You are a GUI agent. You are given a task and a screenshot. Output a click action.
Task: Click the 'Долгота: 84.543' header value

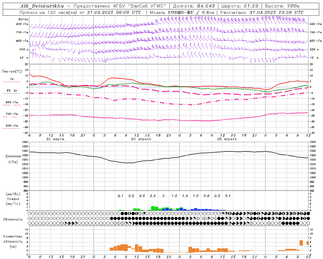194,6
